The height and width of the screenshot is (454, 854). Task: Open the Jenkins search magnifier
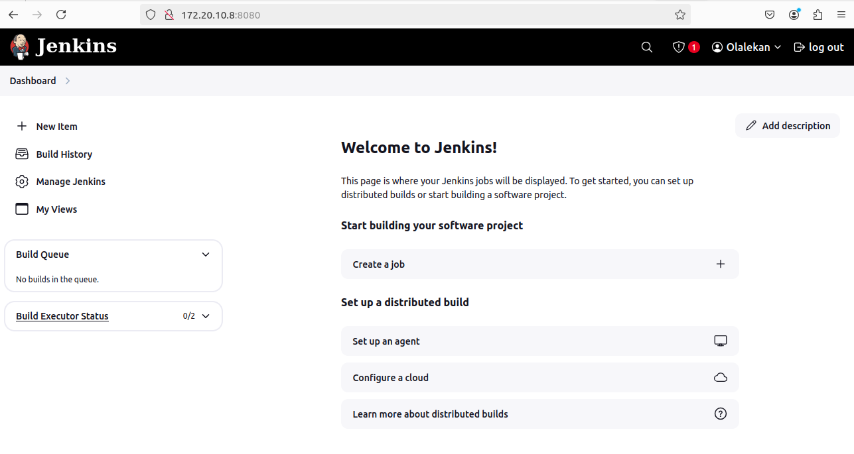point(647,47)
